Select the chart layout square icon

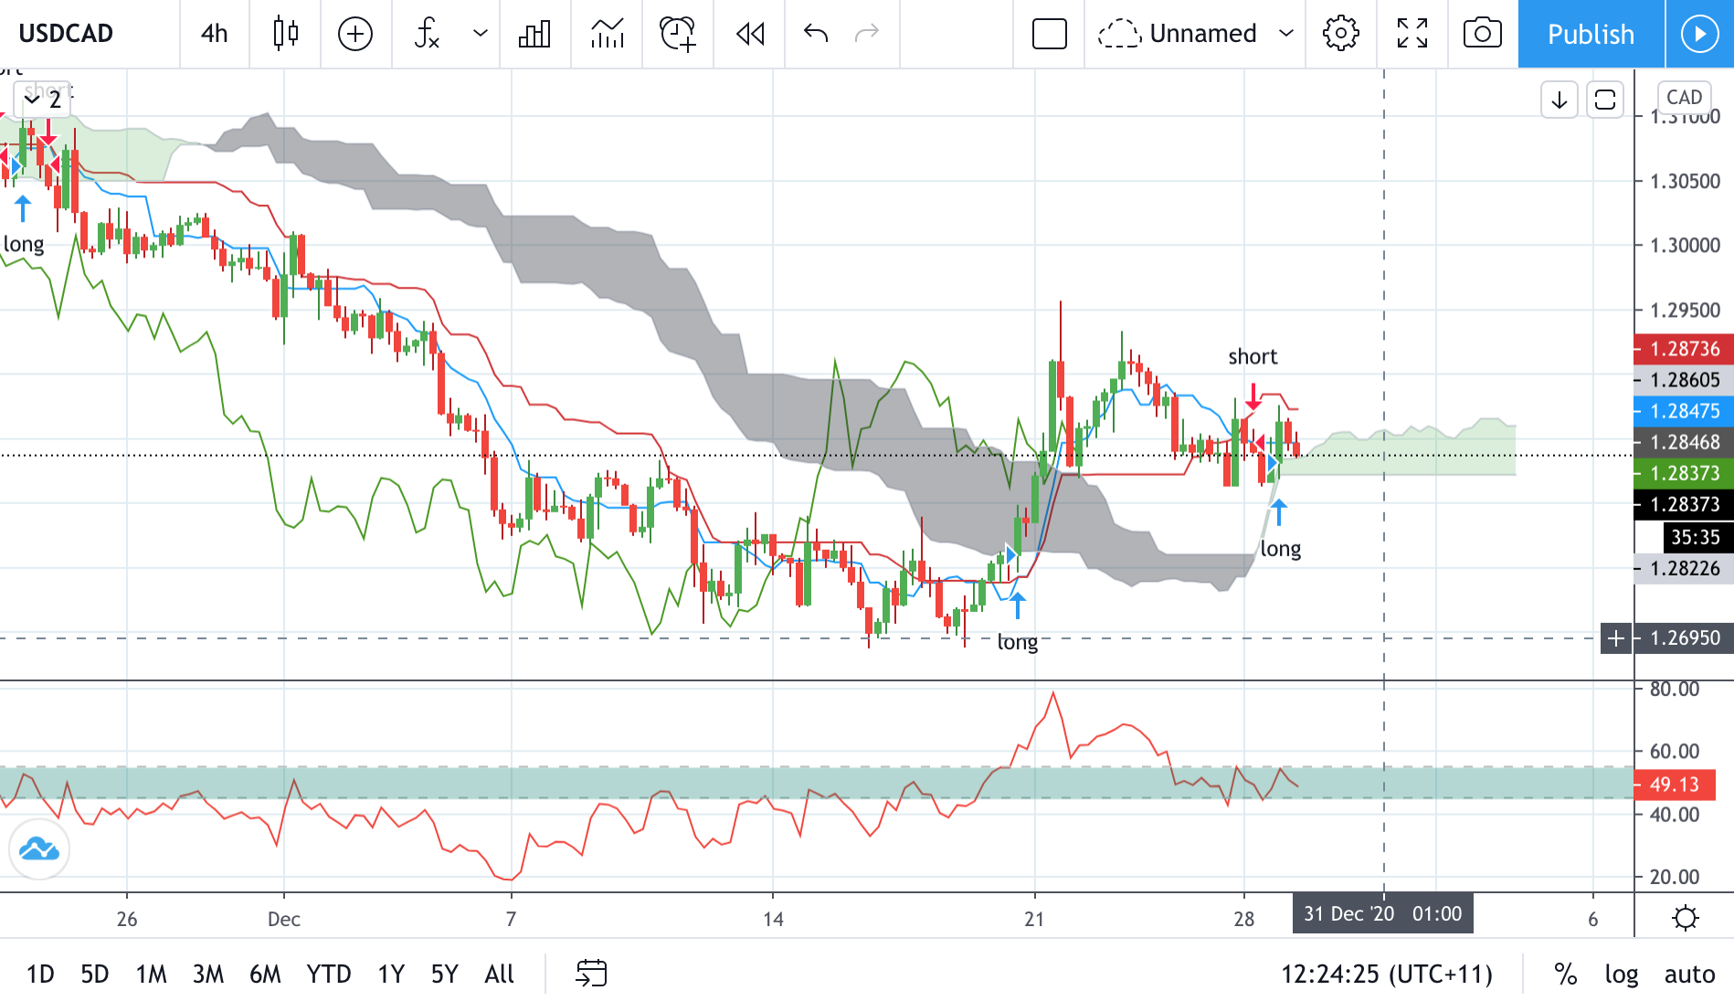pyautogui.click(x=1049, y=34)
